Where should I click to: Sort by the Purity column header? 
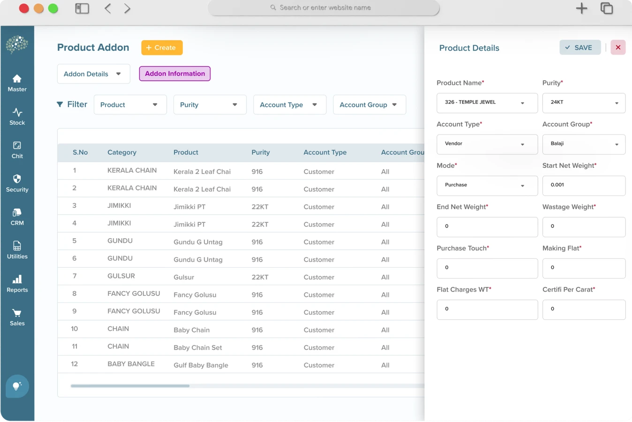pyautogui.click(x=260, y=152)
